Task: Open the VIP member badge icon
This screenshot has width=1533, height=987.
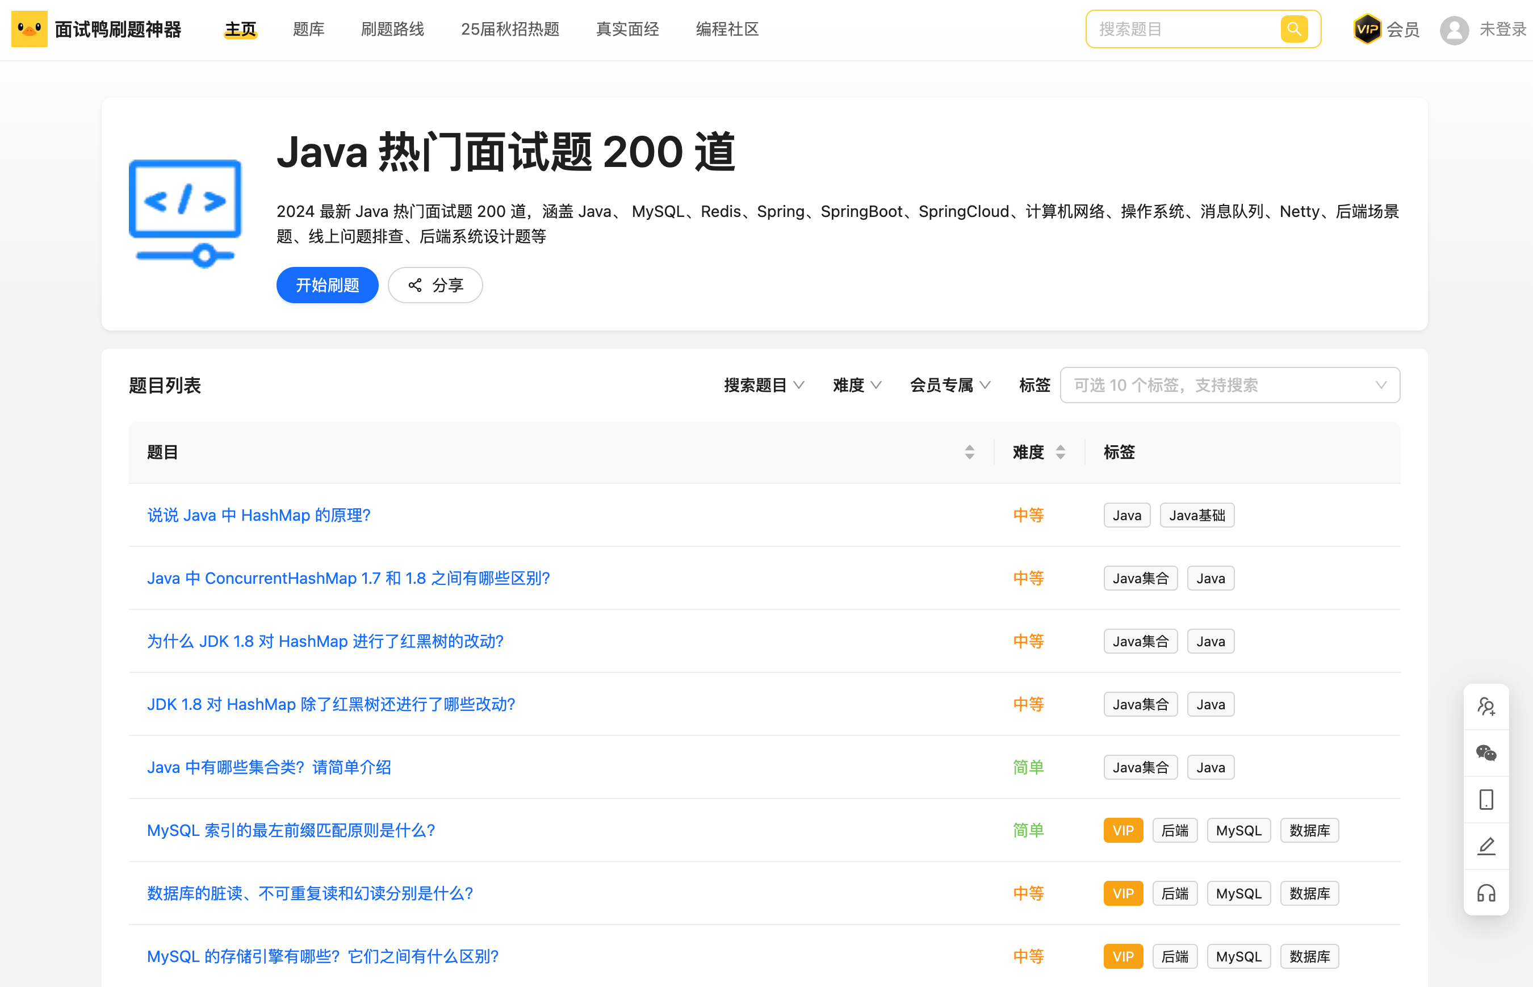Action: pyautogui.click(x=1367, y=29)
